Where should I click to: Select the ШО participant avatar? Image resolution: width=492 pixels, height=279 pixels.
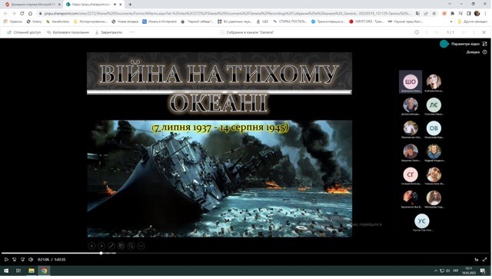(411, 82)
